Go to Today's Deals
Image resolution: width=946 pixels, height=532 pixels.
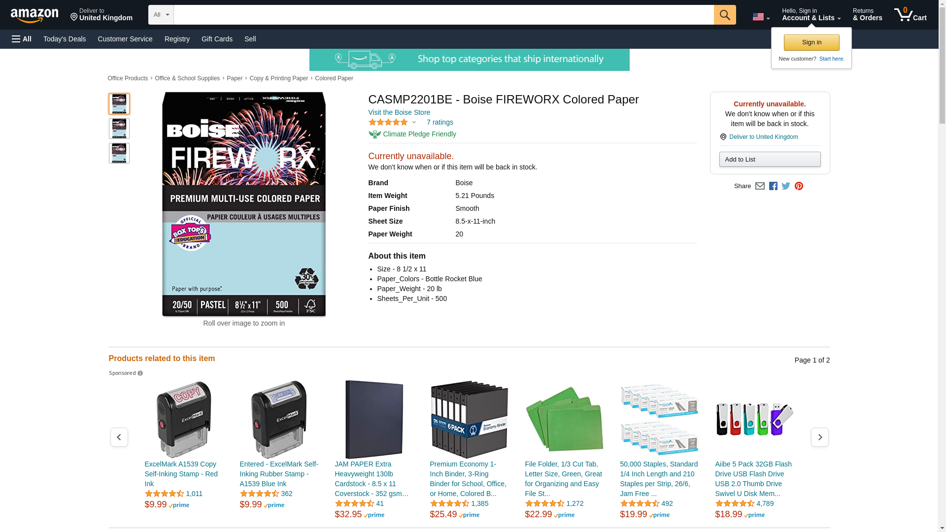point(65,39)
